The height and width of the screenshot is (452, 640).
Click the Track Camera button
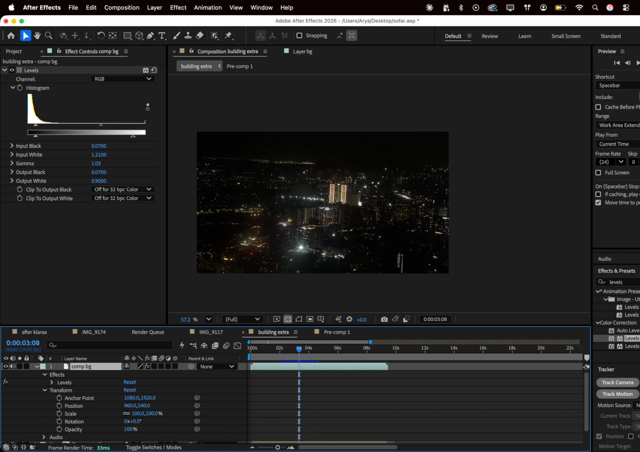617,382
